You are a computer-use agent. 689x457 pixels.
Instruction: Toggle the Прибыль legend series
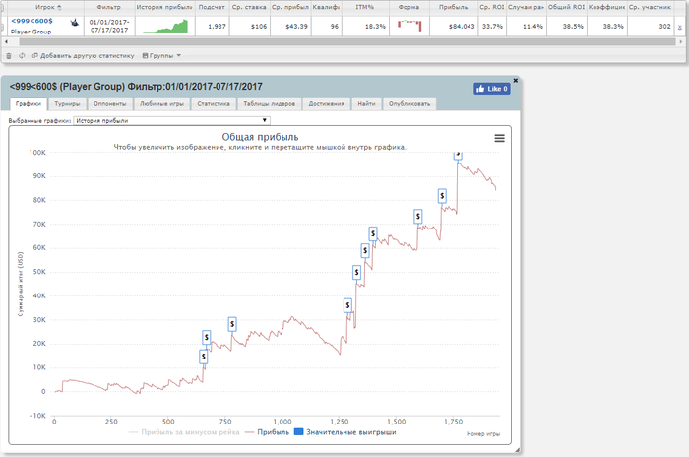click(x=268, y=432)
